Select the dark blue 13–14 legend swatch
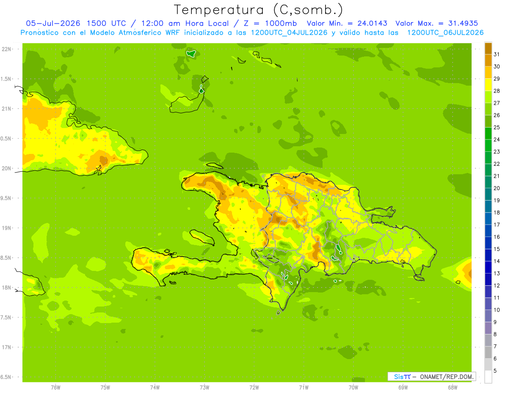 pyautogui.click(x=488, y=267)
